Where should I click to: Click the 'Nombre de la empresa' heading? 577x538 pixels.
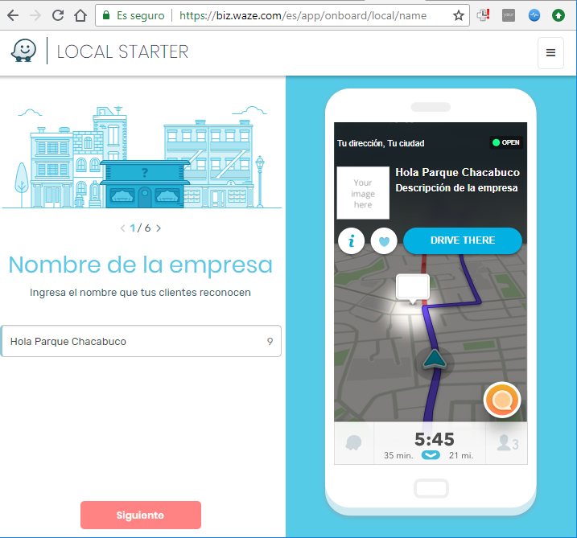tap(141, 265)
